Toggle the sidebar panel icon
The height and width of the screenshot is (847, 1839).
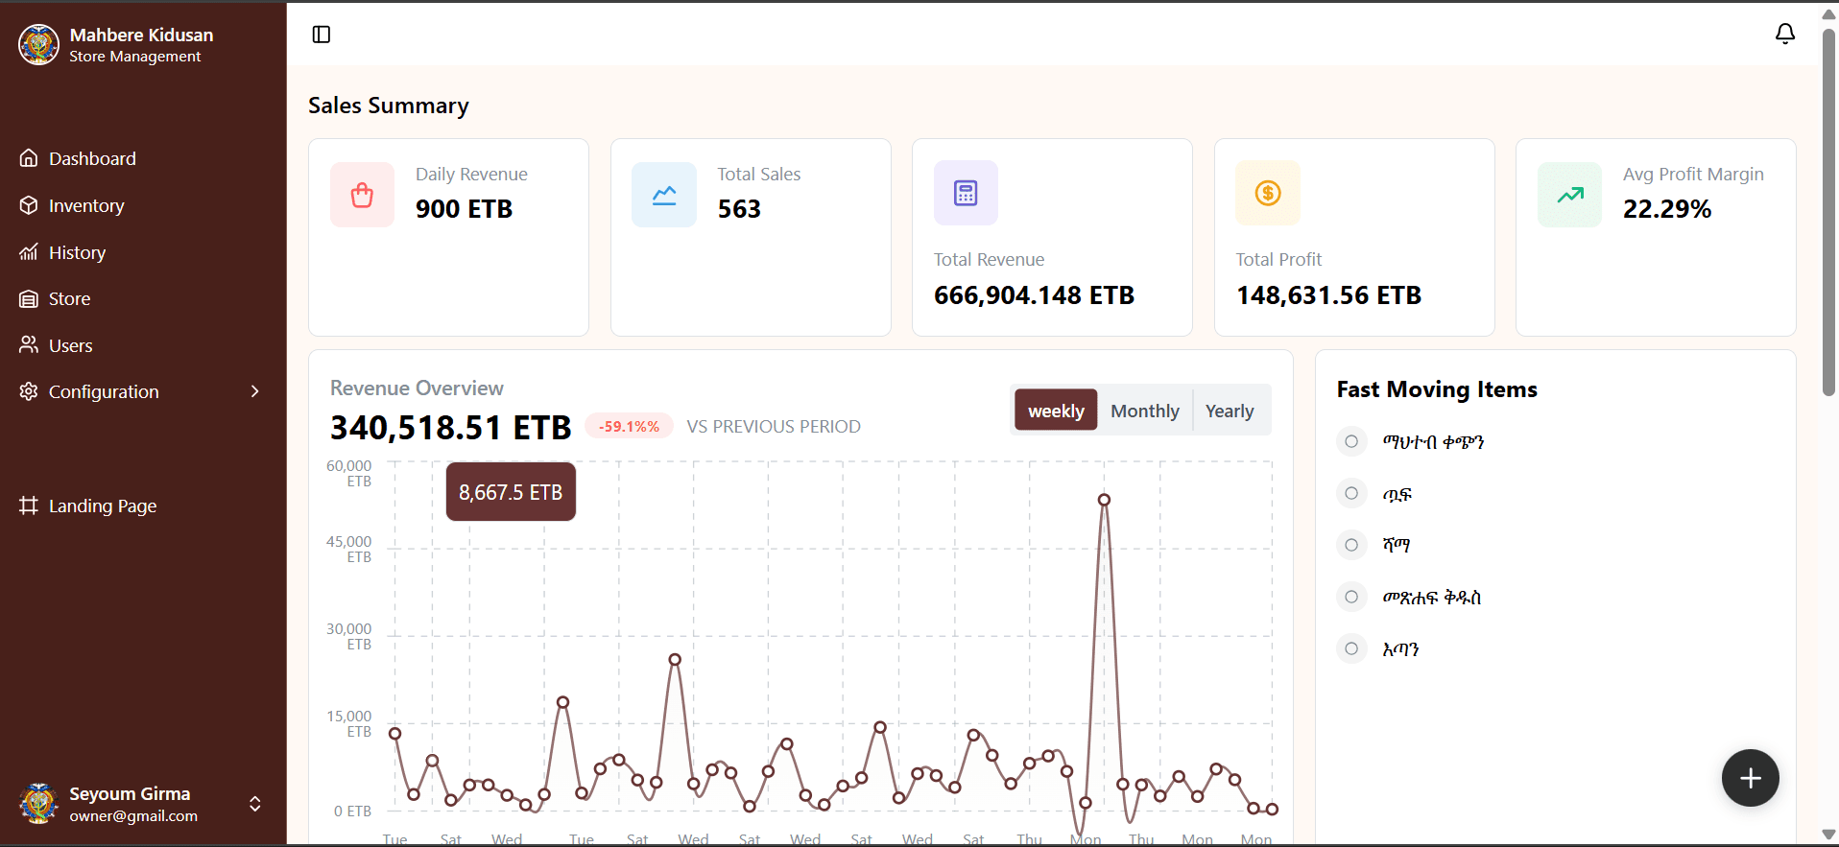322,35
